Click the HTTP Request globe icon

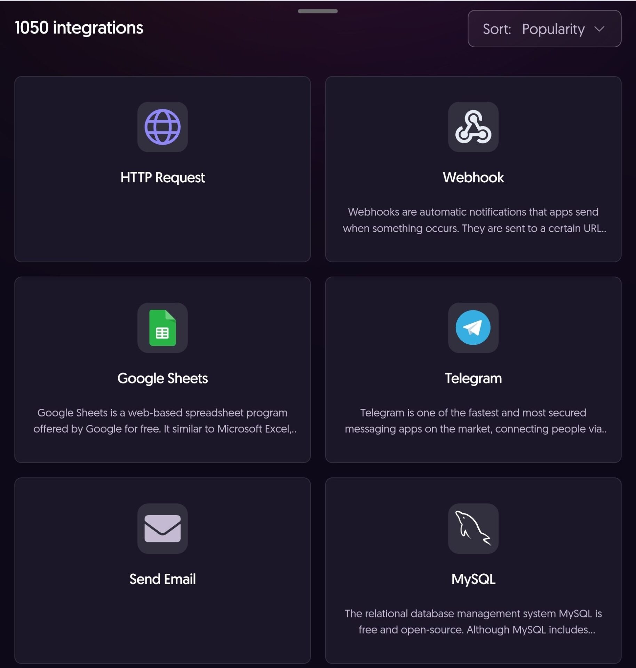coord(162,127)
